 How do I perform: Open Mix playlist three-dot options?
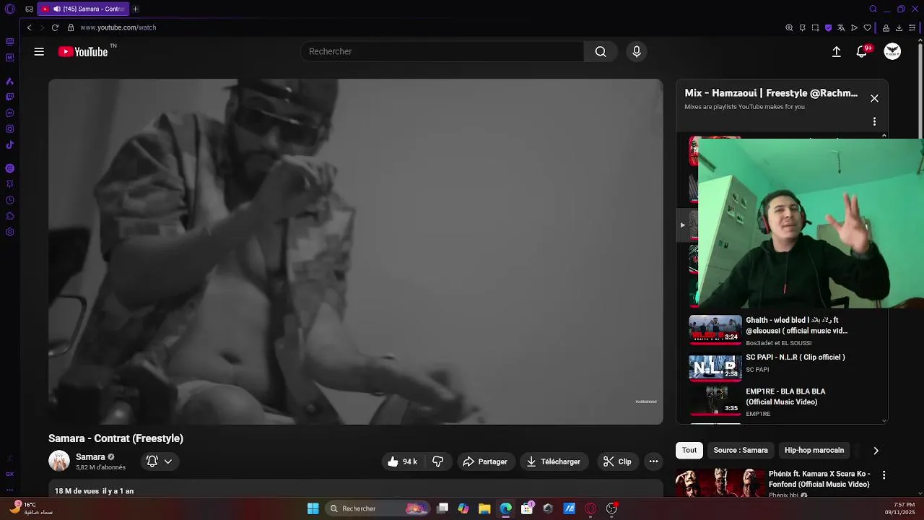coord(874,121)
